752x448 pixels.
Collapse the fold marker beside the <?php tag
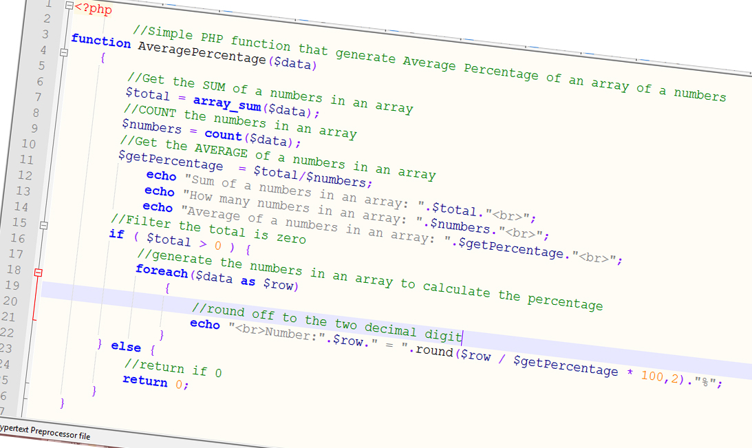click(x=68, y=6)
